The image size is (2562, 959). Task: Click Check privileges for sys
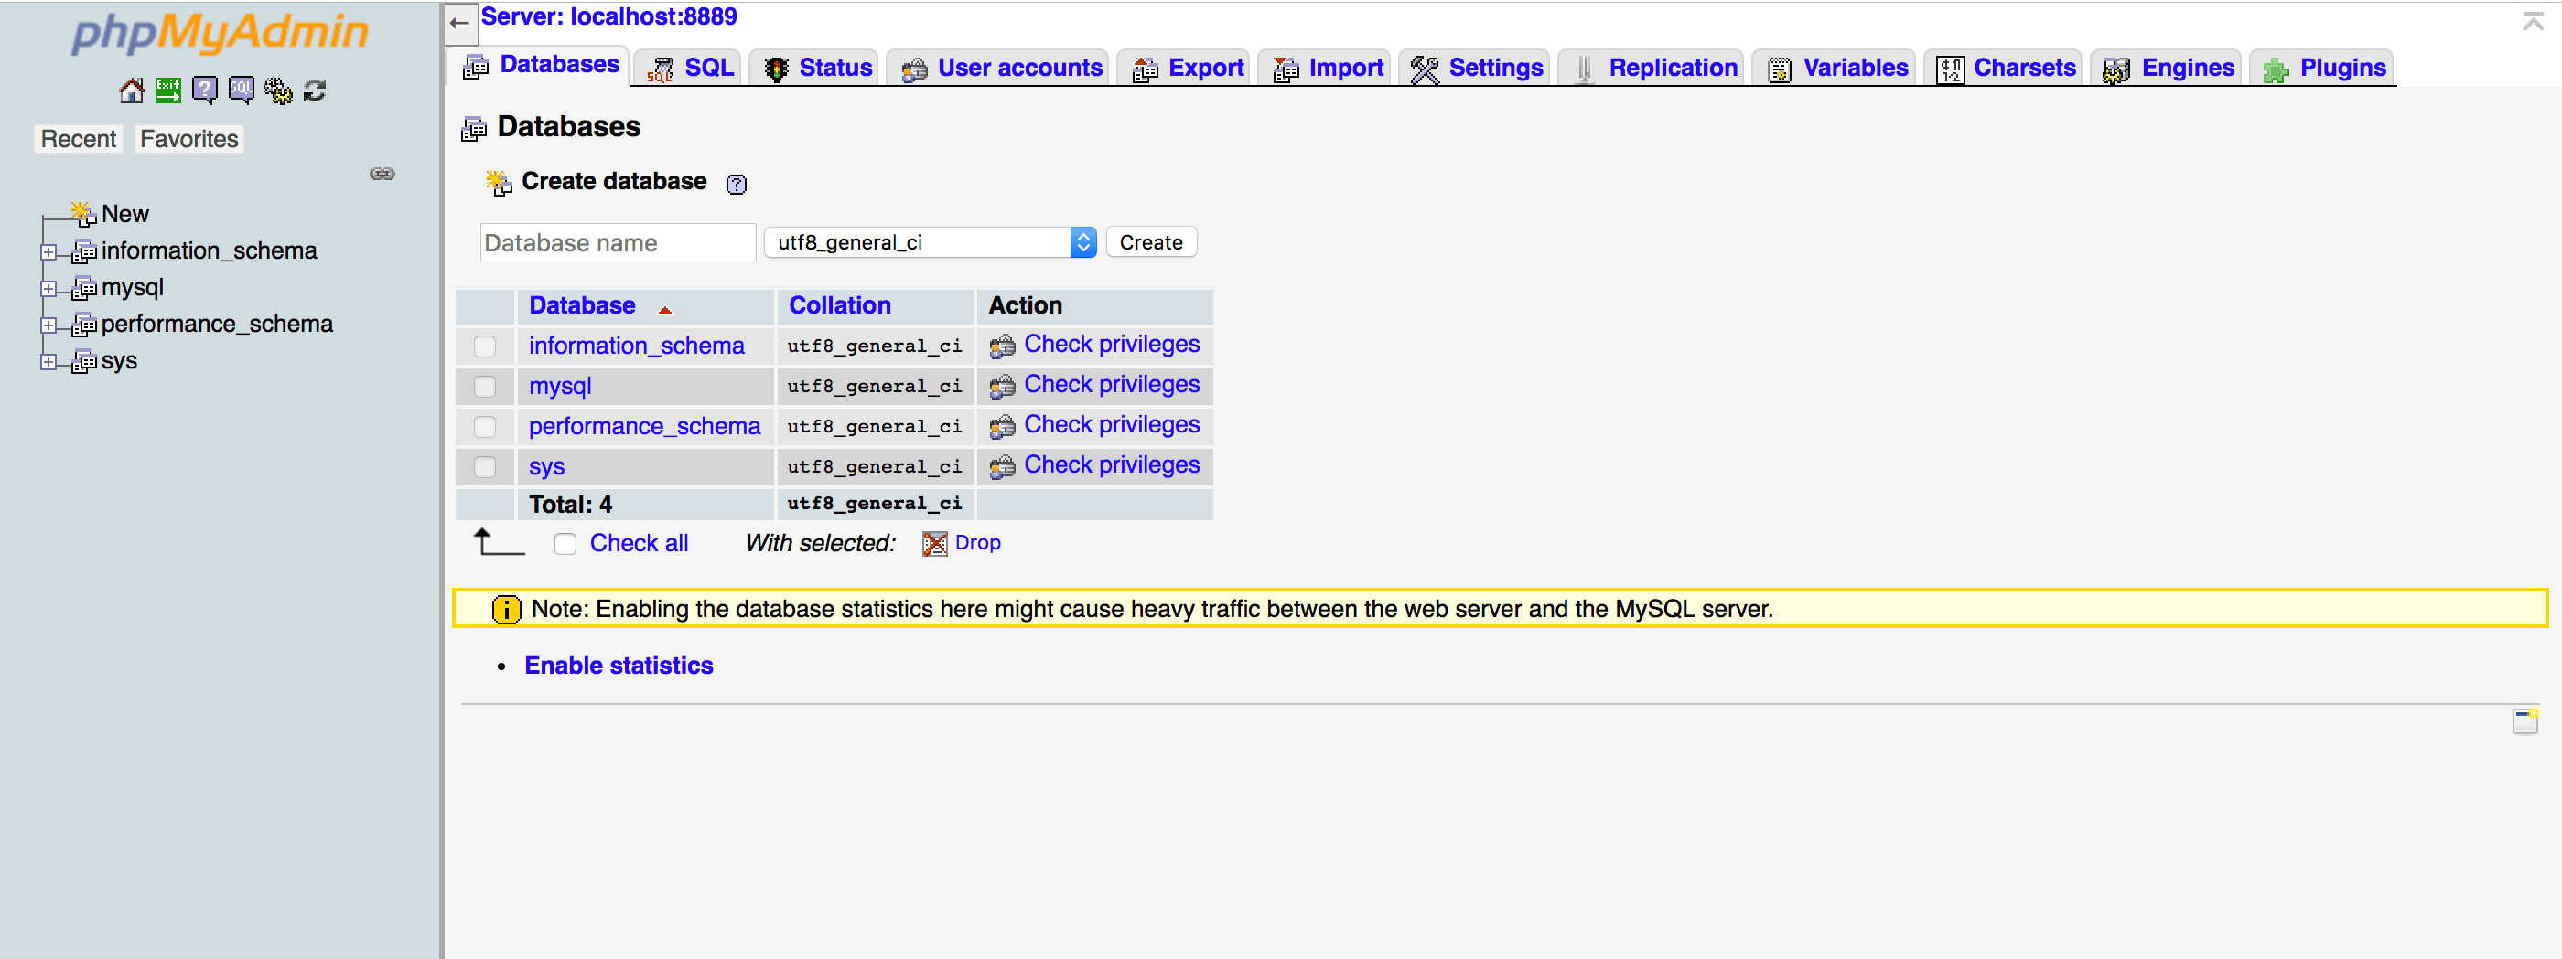pyautogui.click(x=1111, y=465)
